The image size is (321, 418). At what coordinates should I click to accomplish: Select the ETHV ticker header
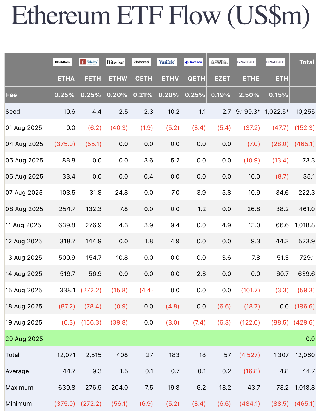pos(170,79)
